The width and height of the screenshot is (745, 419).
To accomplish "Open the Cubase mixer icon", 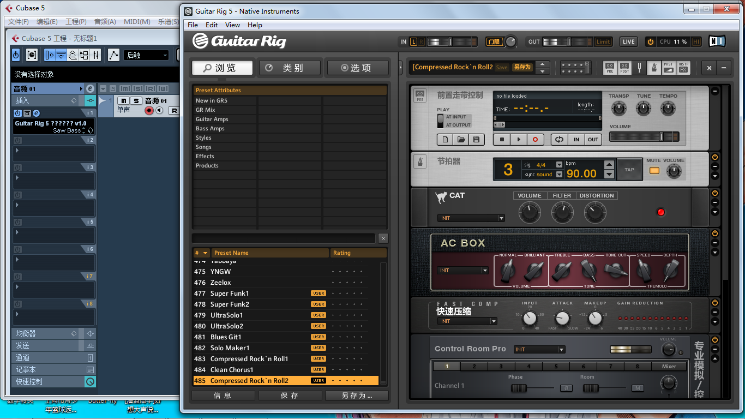I will click(x=96, y=55).
